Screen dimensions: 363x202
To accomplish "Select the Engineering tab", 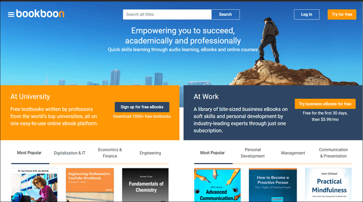I will tap(150, 153).
